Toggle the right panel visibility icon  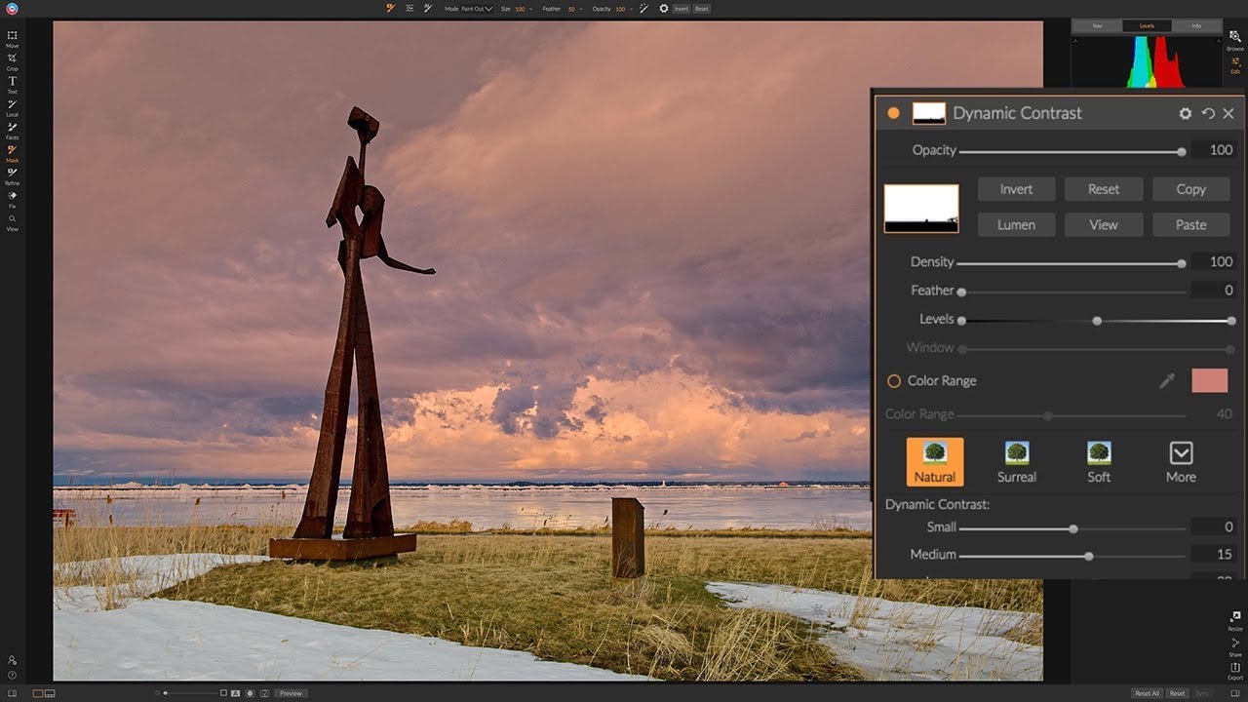[1234, 693]
